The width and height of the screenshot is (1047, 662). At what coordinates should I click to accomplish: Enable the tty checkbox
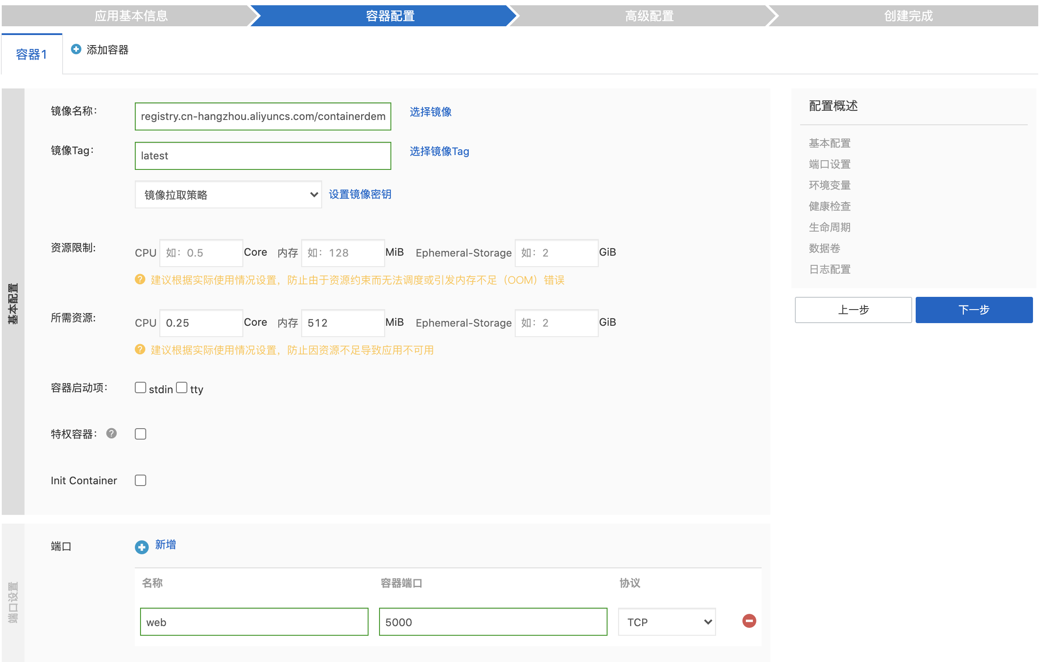click(x=182, y=388)
